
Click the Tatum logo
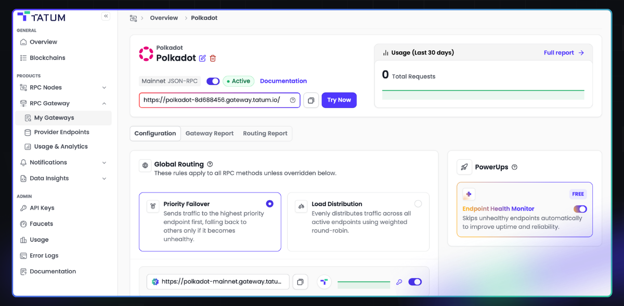[41, 17]
